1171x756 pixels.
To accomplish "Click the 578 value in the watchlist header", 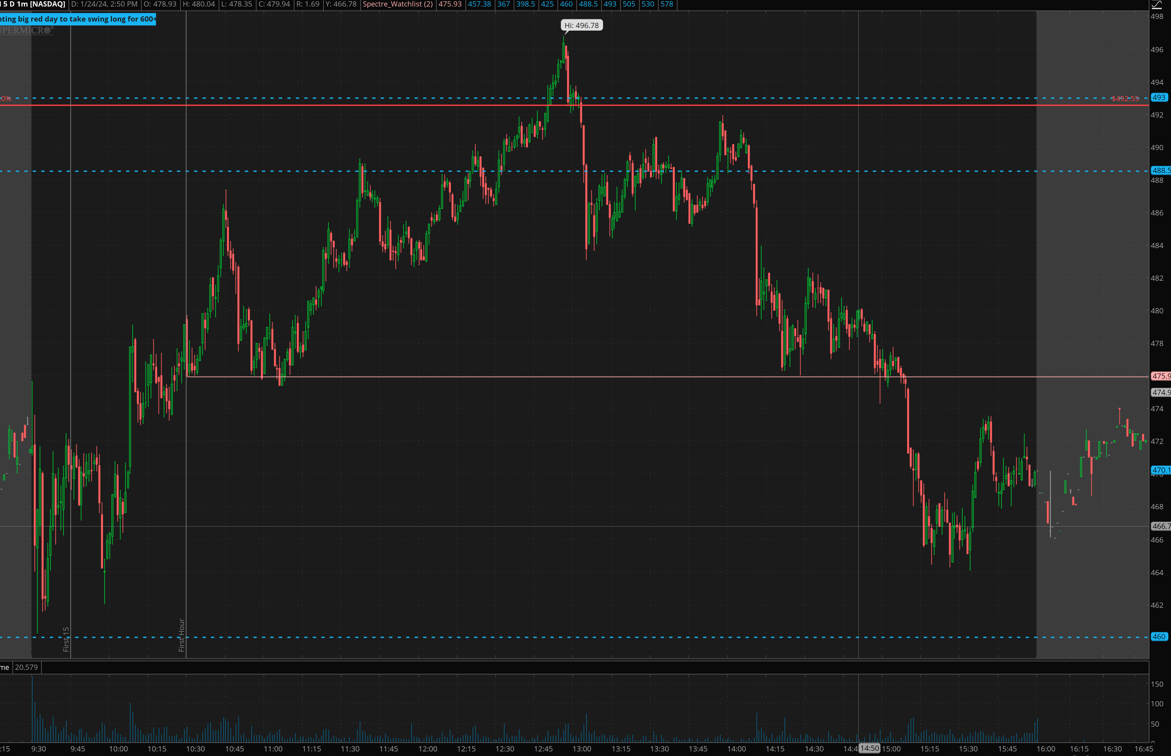I will pos(666,5).
